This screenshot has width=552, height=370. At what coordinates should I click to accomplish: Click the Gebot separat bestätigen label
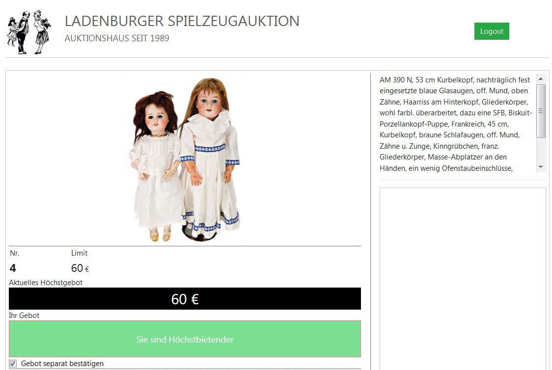point(62,364)
